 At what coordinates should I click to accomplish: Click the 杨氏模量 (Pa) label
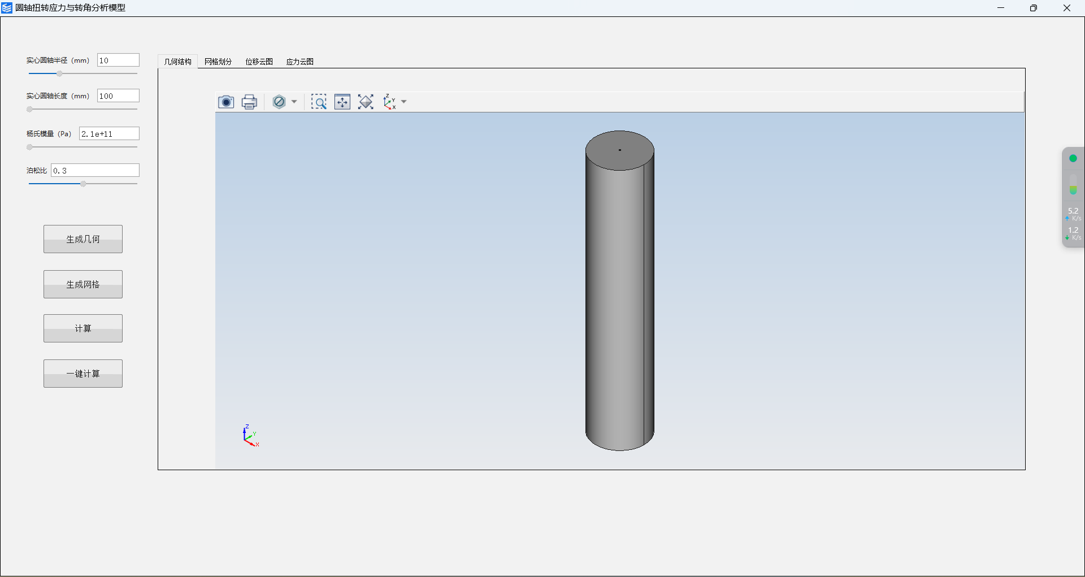pyautogui.click(x=49, y=134)
